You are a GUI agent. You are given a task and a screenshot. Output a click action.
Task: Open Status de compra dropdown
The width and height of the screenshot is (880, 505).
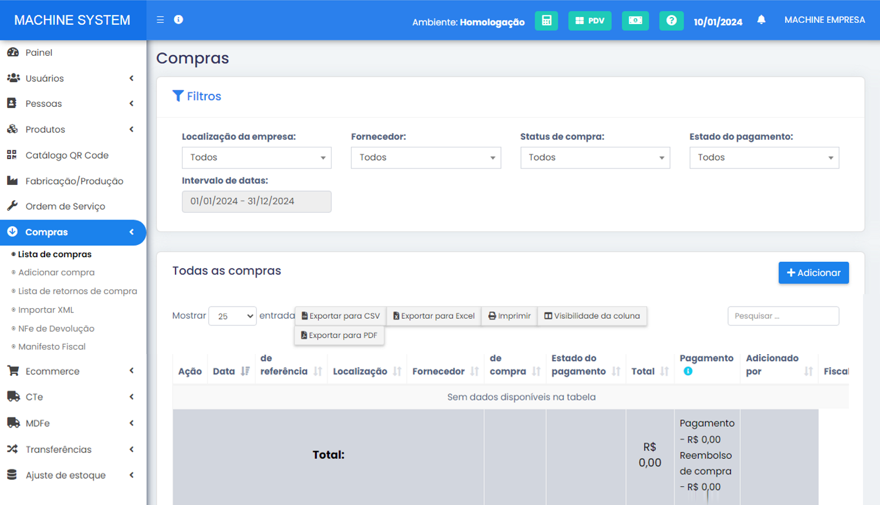[595, 157]
